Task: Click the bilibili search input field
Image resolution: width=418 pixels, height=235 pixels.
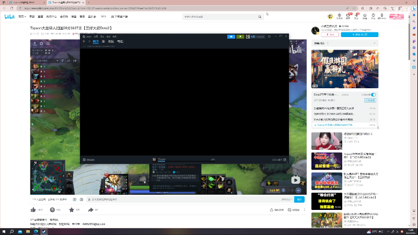Action: (x=220, y=17)
